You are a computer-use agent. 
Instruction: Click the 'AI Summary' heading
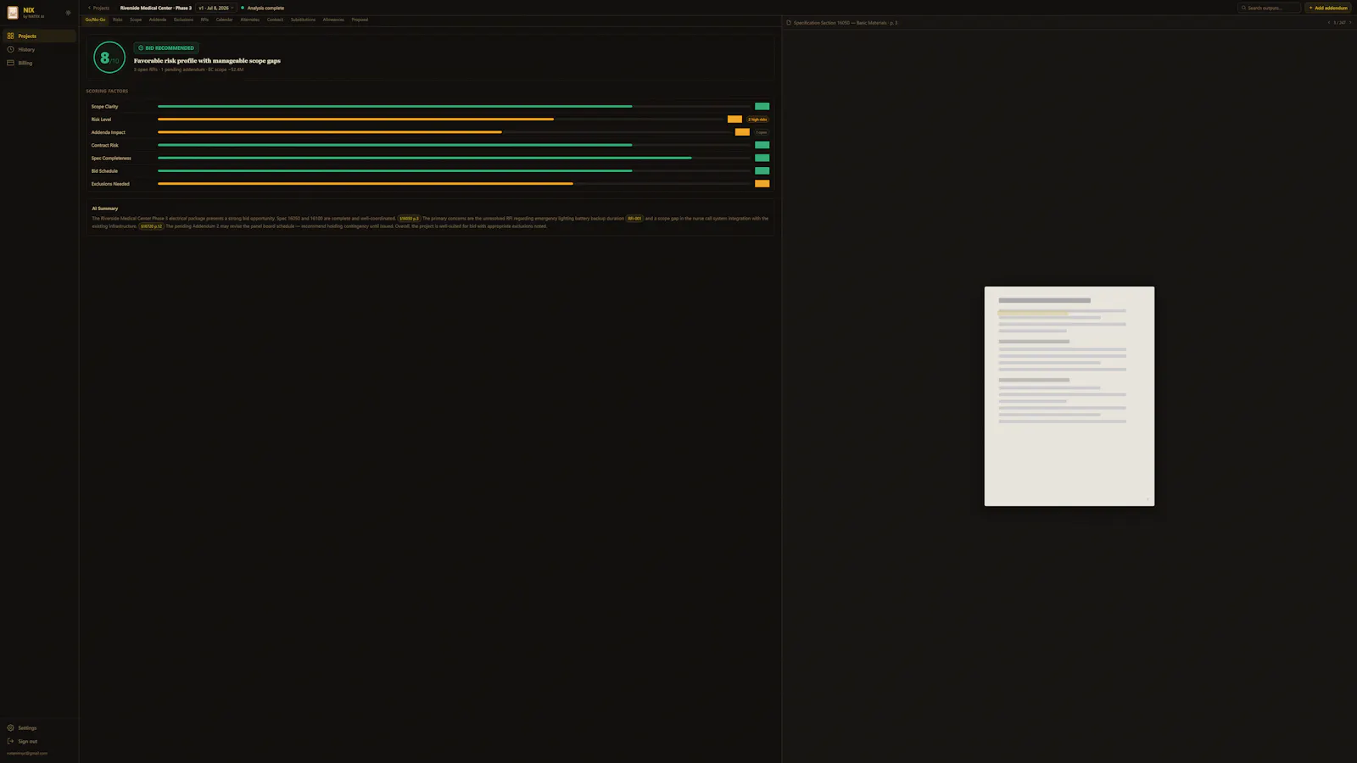click(105, 209)
